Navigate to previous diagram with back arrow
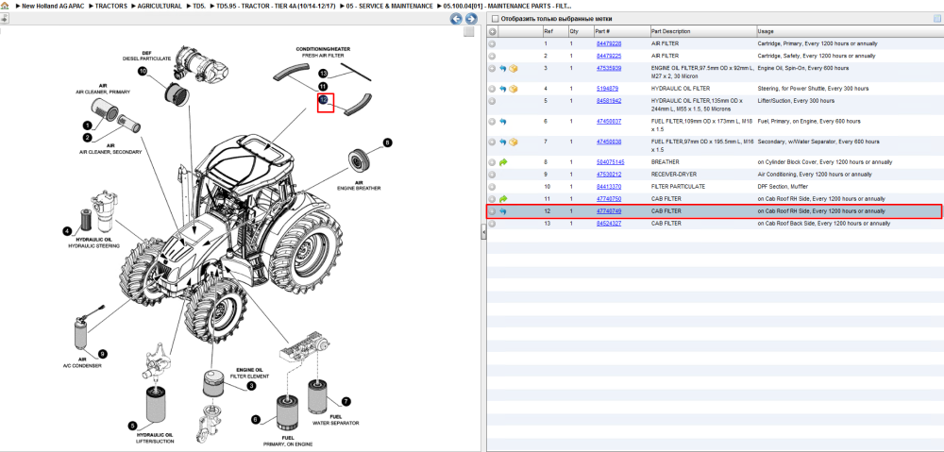944x452 pixels. (457, 19)
